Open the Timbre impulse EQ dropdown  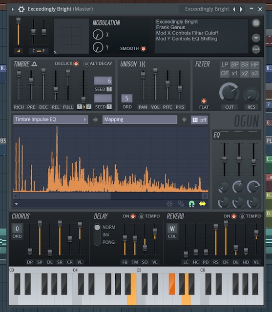click(51, 119)
